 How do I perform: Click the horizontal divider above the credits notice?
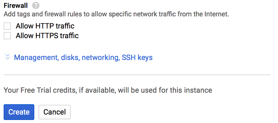[137, 75]
